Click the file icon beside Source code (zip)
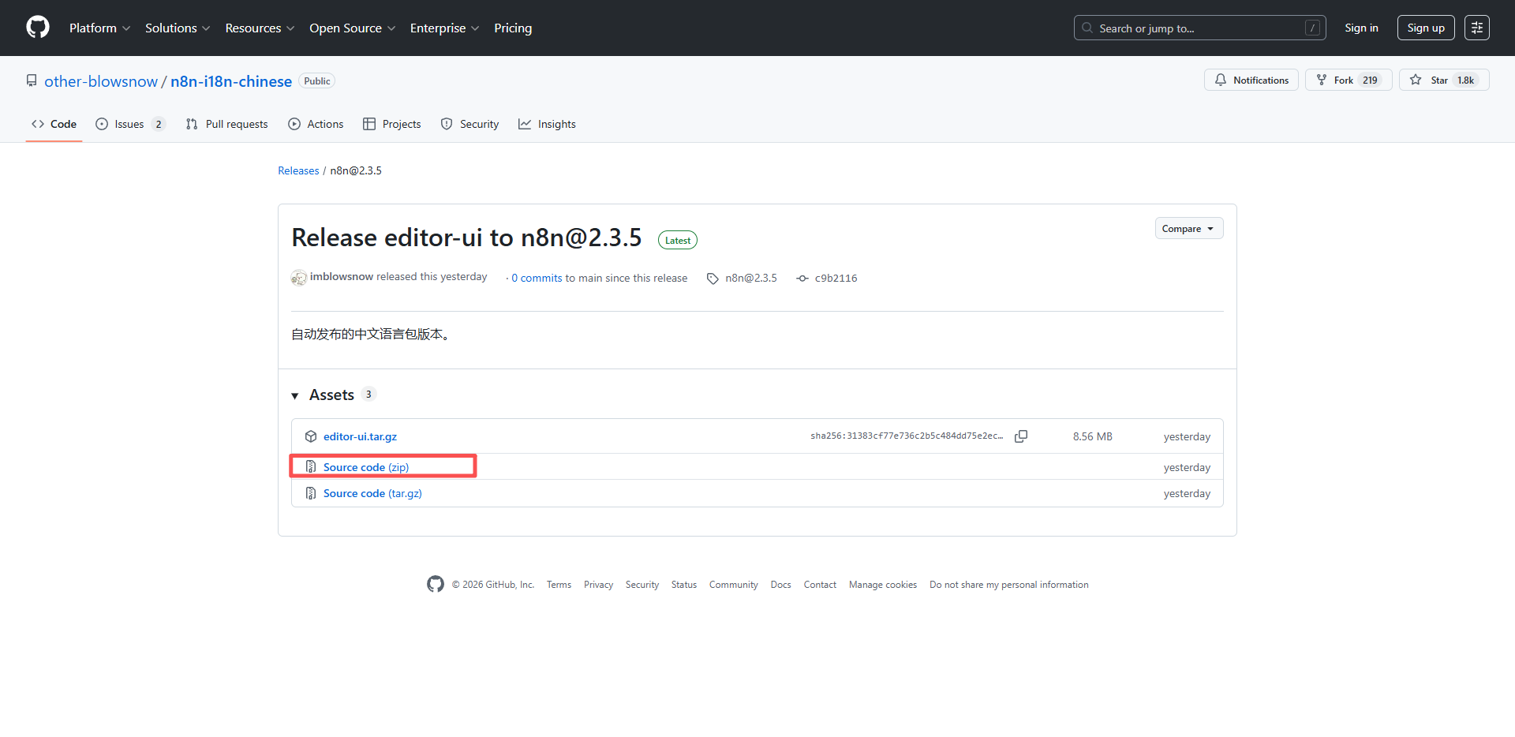The width and height of the screenshot is (1515, 737). pyautogui.click(x=311, y=467)
